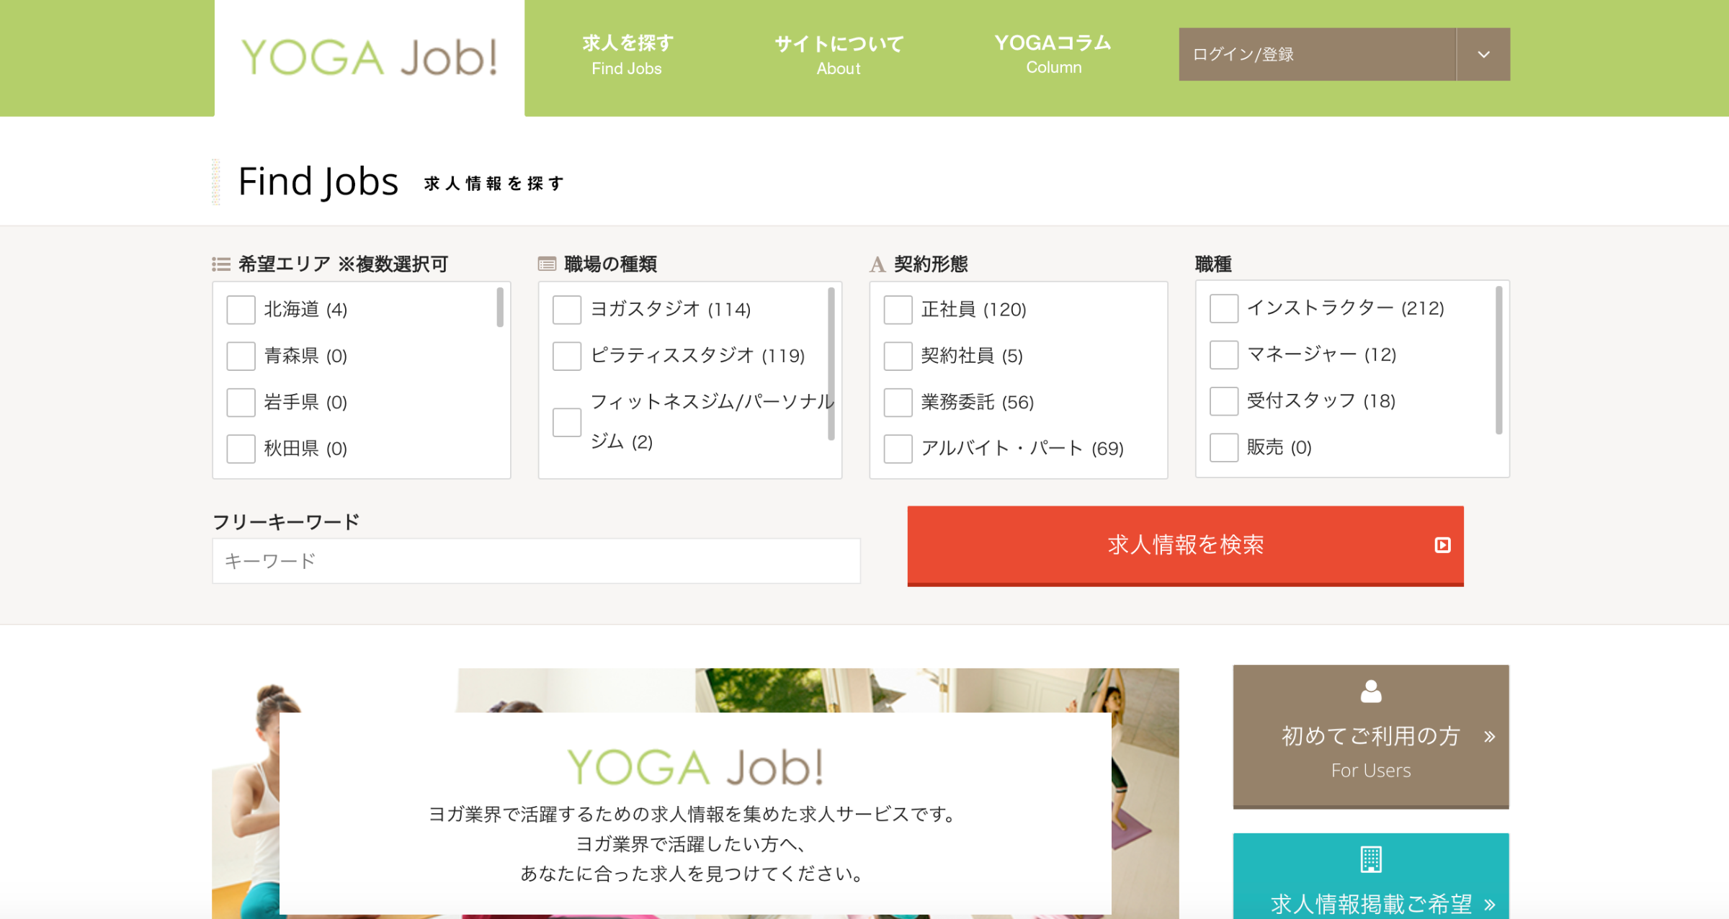Tick the 岩手県 (0) checkbox
Viewport: 1729px width, 919px height.
point(241,402)
